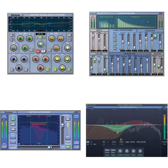
Task: Open the GML-EQ type selector display
Action: tap(40, 34)
